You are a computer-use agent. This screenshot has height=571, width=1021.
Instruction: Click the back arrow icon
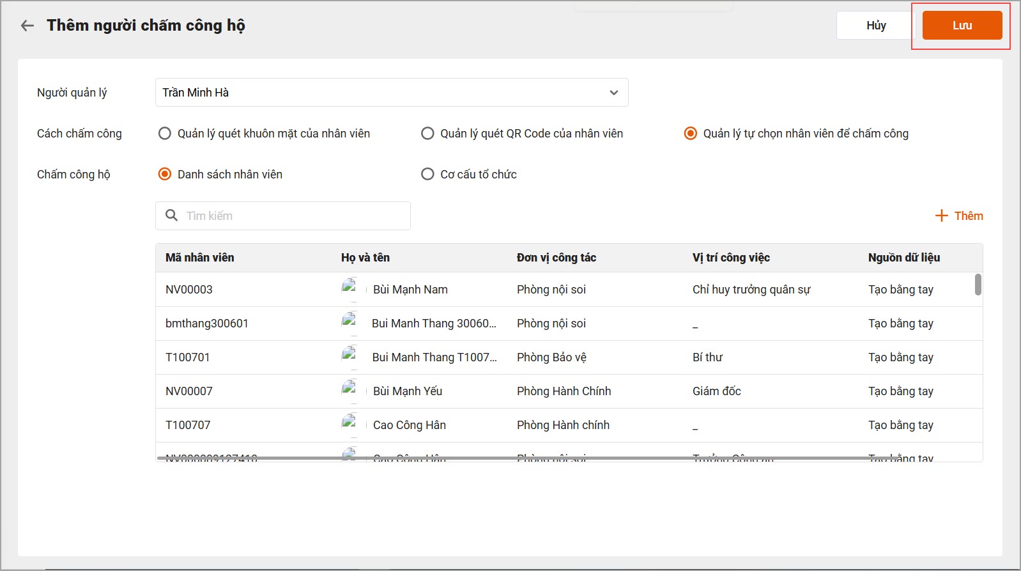[x=27, y=26]
